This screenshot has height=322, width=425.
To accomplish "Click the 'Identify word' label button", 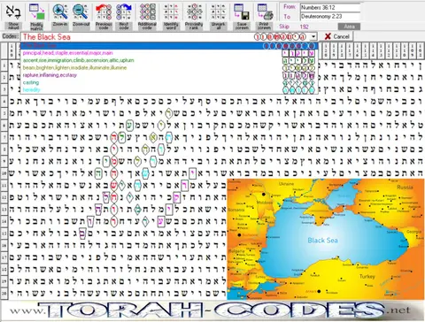I will tap(171, 26).
